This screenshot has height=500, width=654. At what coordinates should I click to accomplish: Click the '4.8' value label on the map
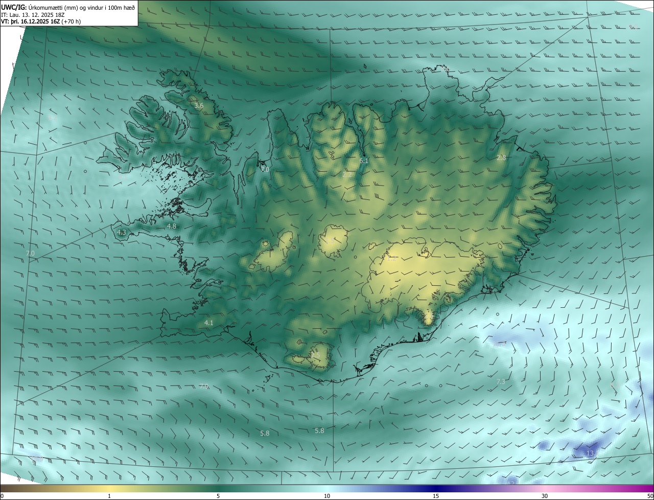click(x=172, y=226)
